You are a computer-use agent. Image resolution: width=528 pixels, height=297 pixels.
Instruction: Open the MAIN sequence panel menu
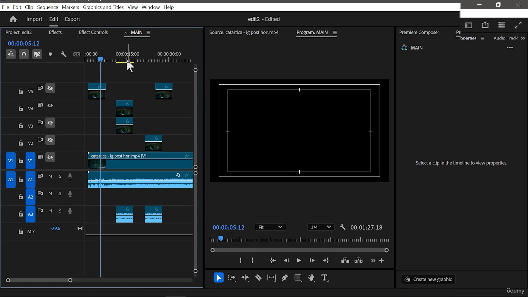(148, 32)
